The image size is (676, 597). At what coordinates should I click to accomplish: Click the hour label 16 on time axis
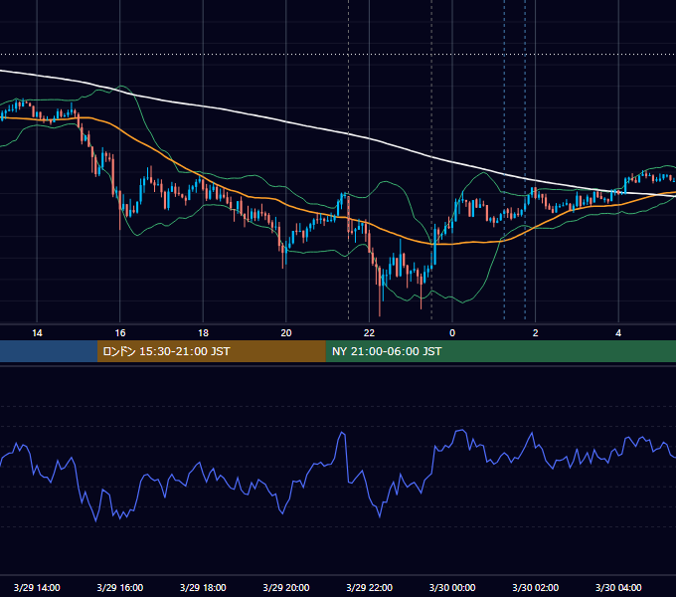(x=120, y=333)
